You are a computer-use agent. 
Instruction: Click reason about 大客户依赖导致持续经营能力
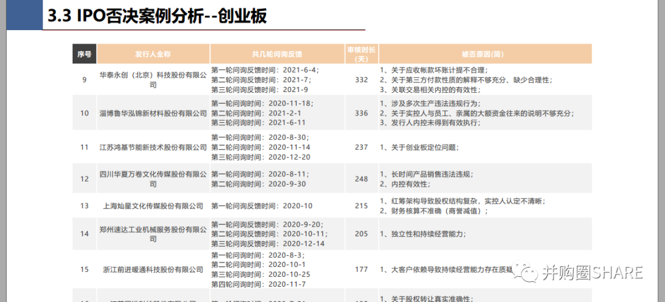tap(446, 269)
